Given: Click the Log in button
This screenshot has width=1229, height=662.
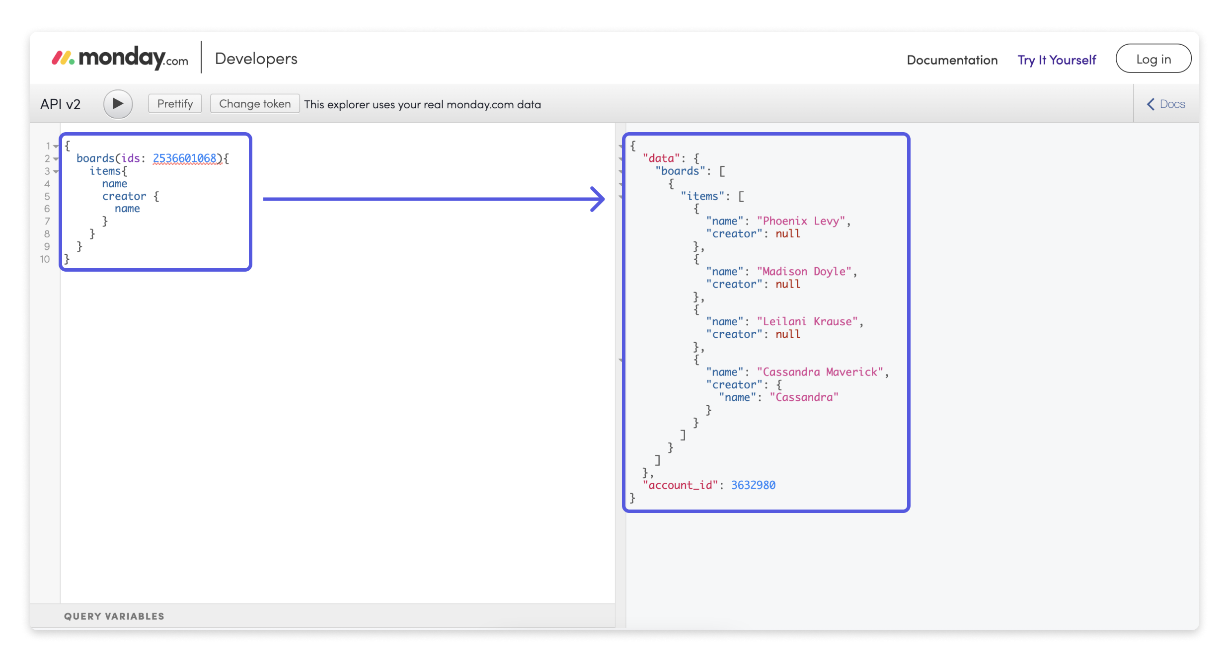Looking at the screenshot, I should pyautogui.click(x=1153, y=59).
